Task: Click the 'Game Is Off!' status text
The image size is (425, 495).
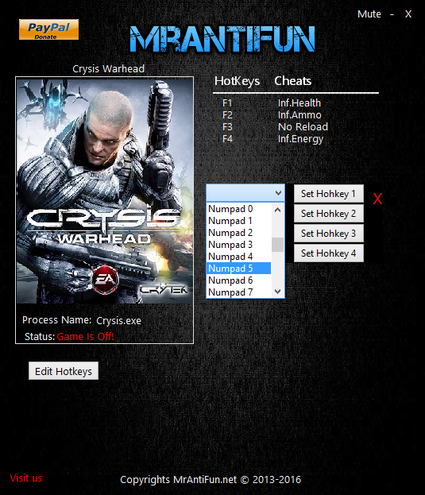Action: pyautogui.click(x=85, y=337)
